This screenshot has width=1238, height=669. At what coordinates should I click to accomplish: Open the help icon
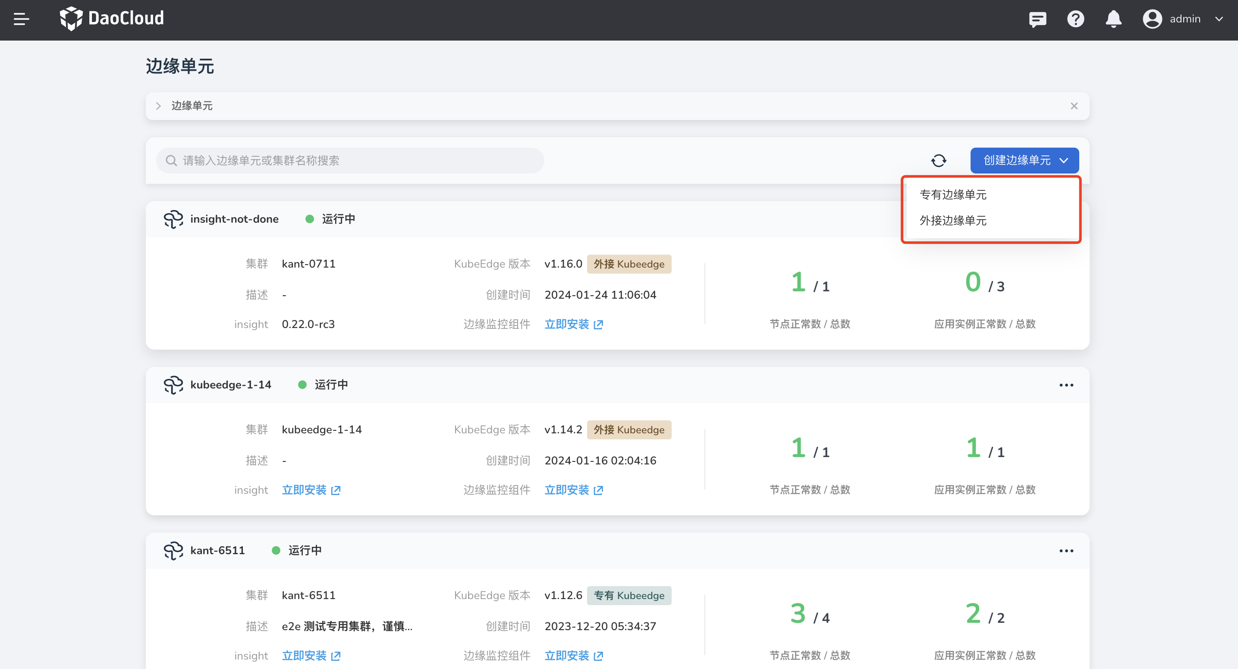click(x=1075, y=19)
